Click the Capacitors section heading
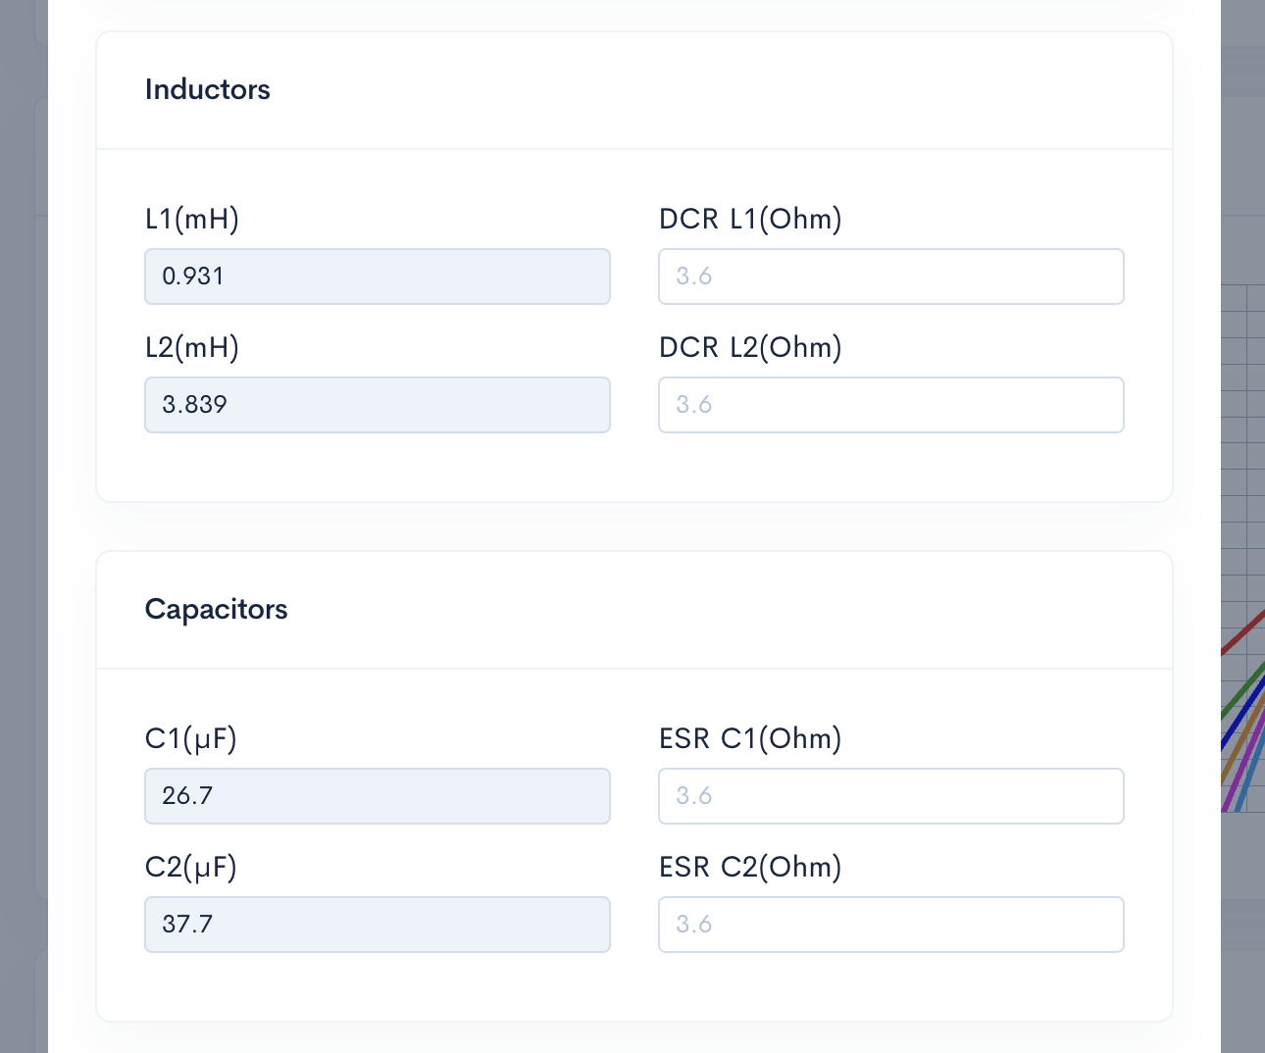Image resolution: width=1265 pixels, height=1053 pixels. tap(217, 609)
